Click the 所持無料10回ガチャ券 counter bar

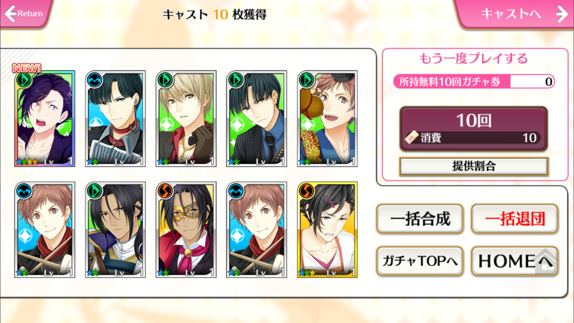click(x=474, y=81)
